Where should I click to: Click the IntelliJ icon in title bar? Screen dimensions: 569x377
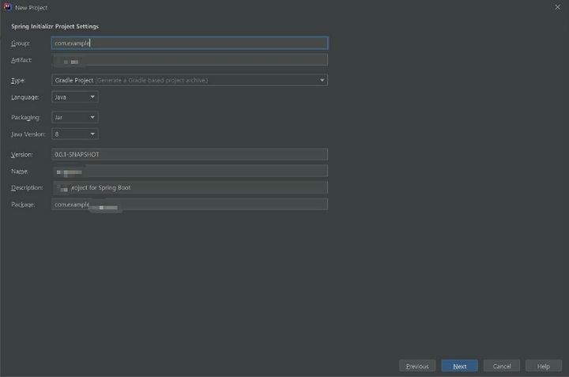point(7,7)
